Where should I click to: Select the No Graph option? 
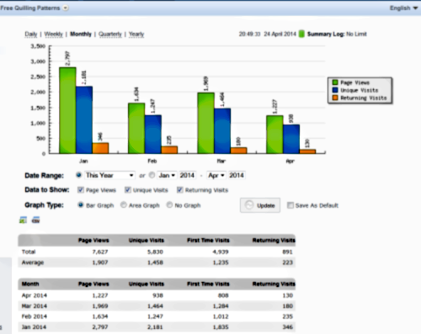click(x=169, y=205)
